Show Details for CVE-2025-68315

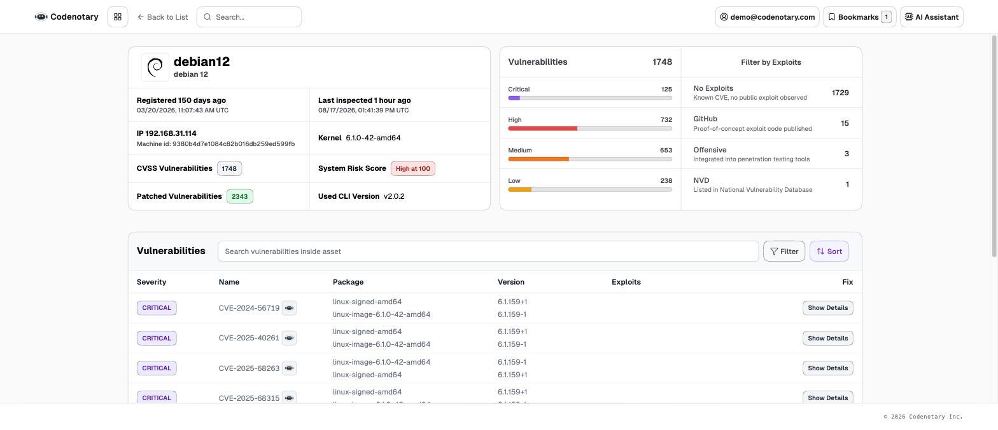pyautogui.click(x=828, y=398)
